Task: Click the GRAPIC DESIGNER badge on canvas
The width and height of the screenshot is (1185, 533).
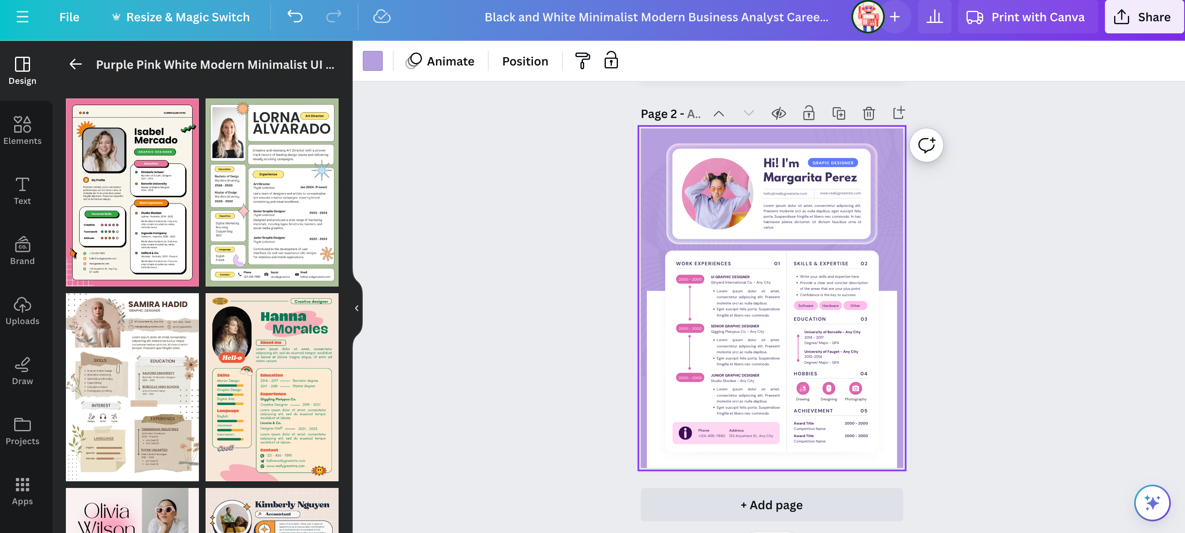Action: (833, 163)
